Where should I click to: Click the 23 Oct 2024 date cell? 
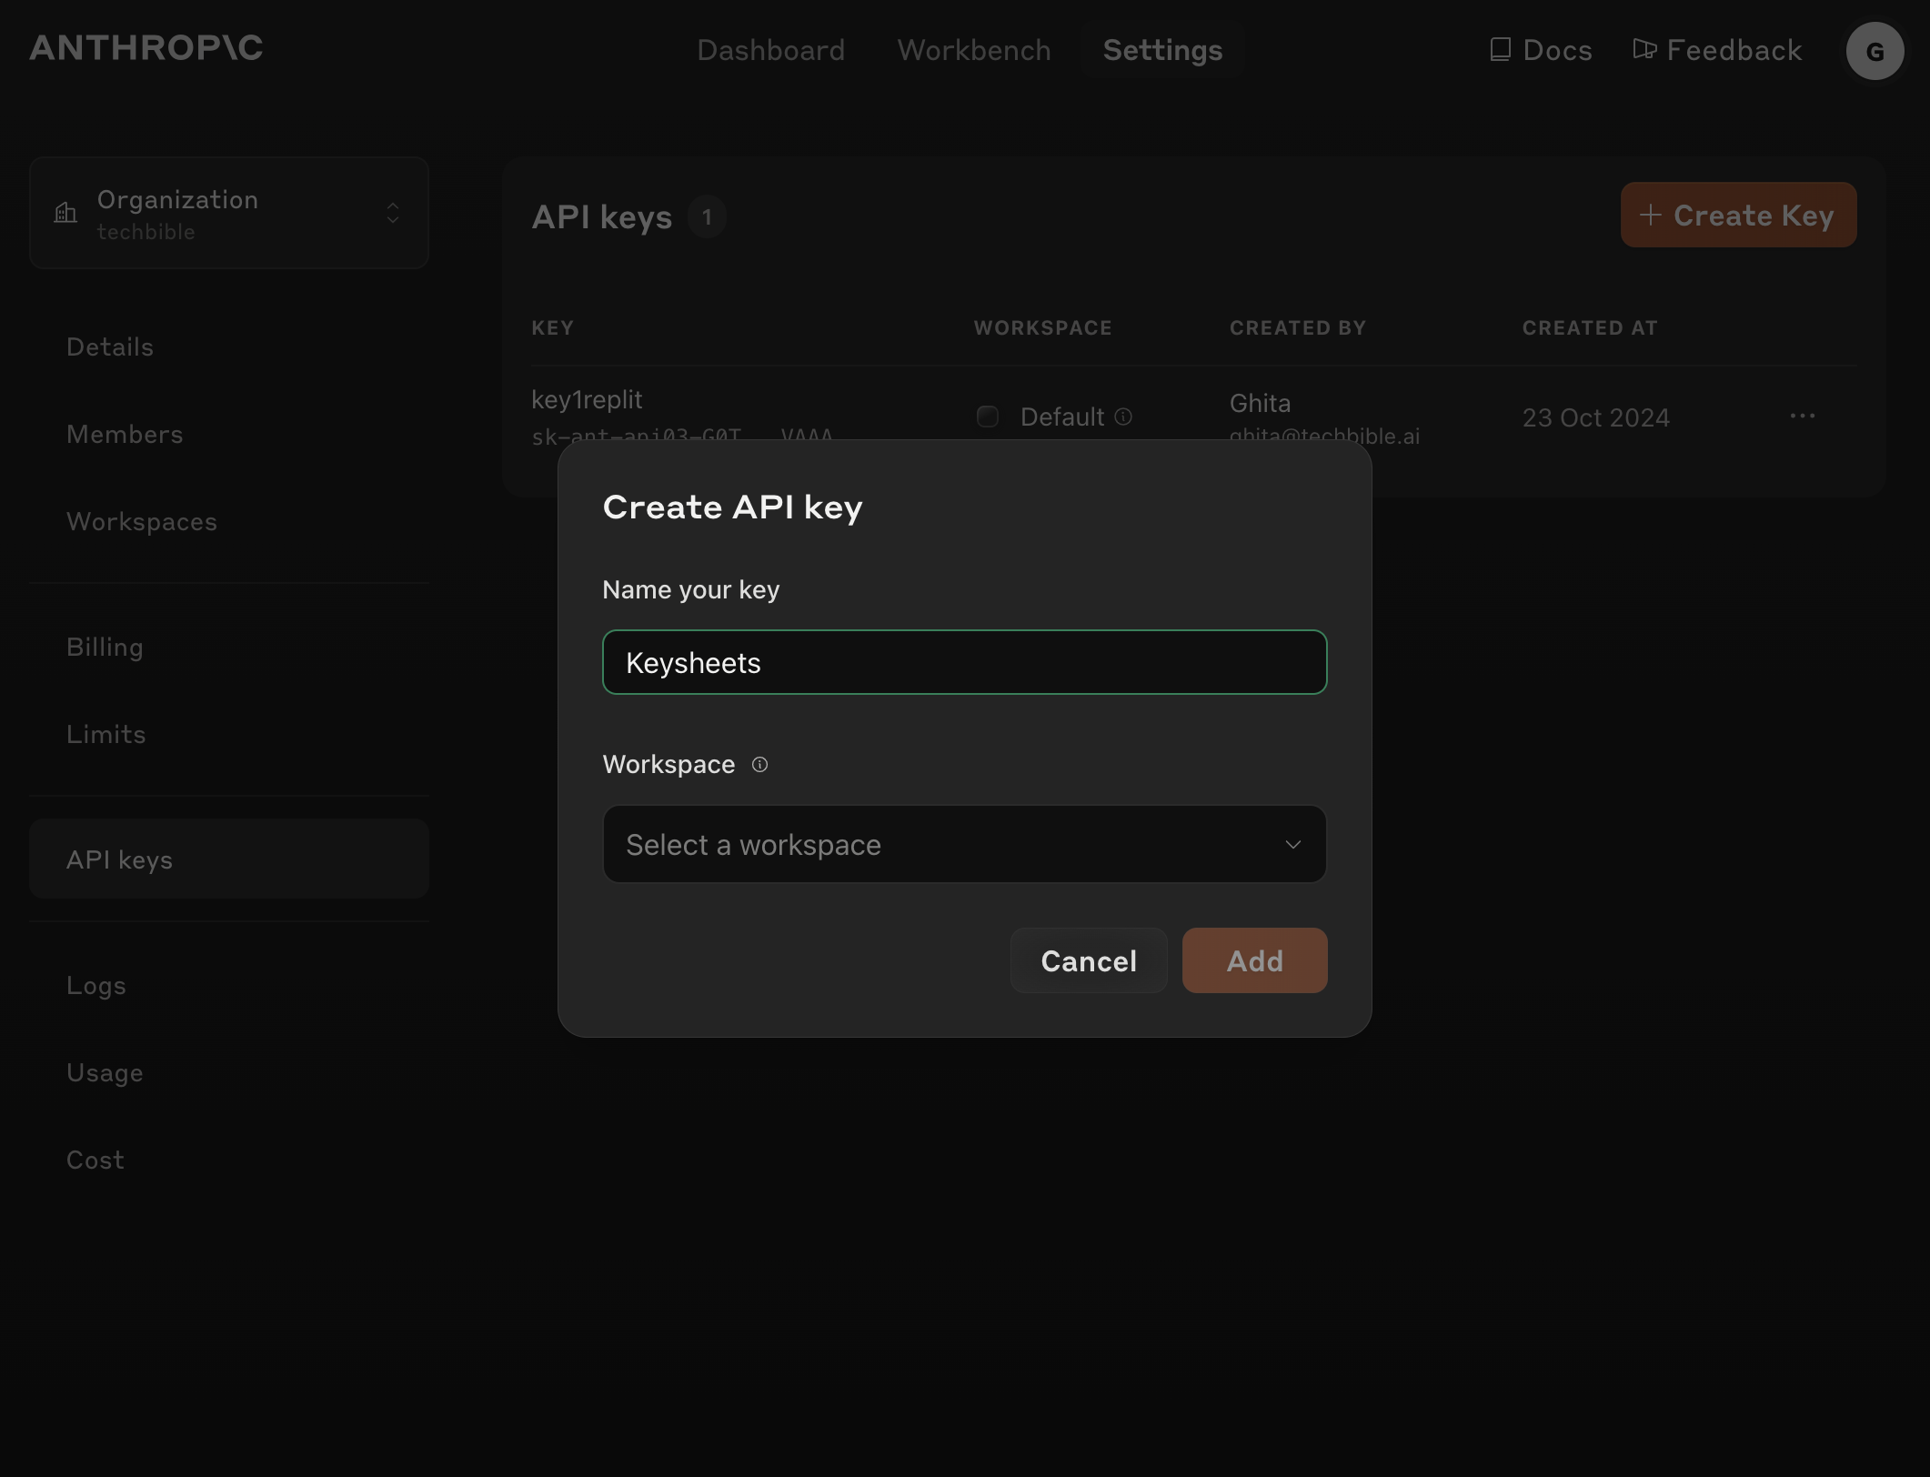[x=1595, y=417]
